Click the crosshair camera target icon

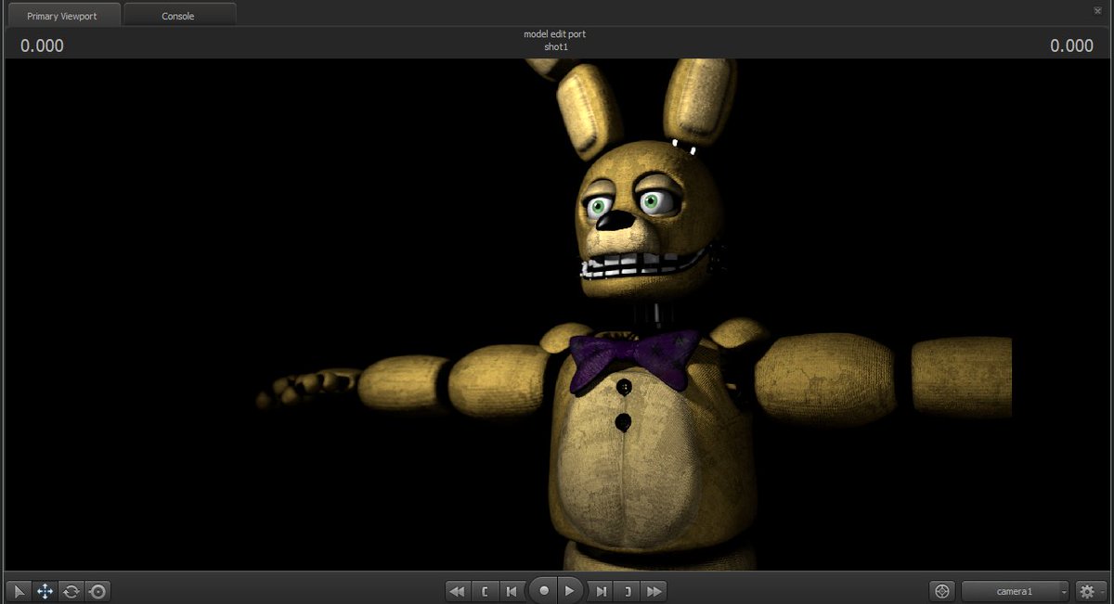(x=942, y=591)
